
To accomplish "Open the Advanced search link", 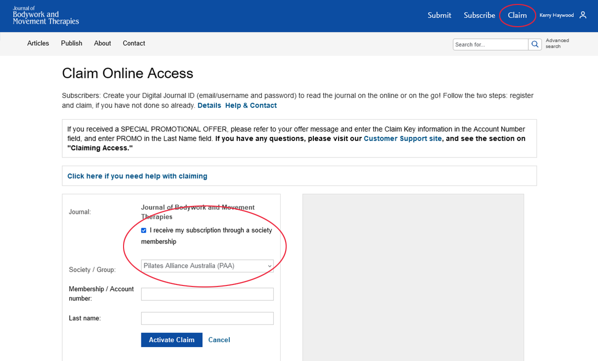I will click(x=557, y=43).
